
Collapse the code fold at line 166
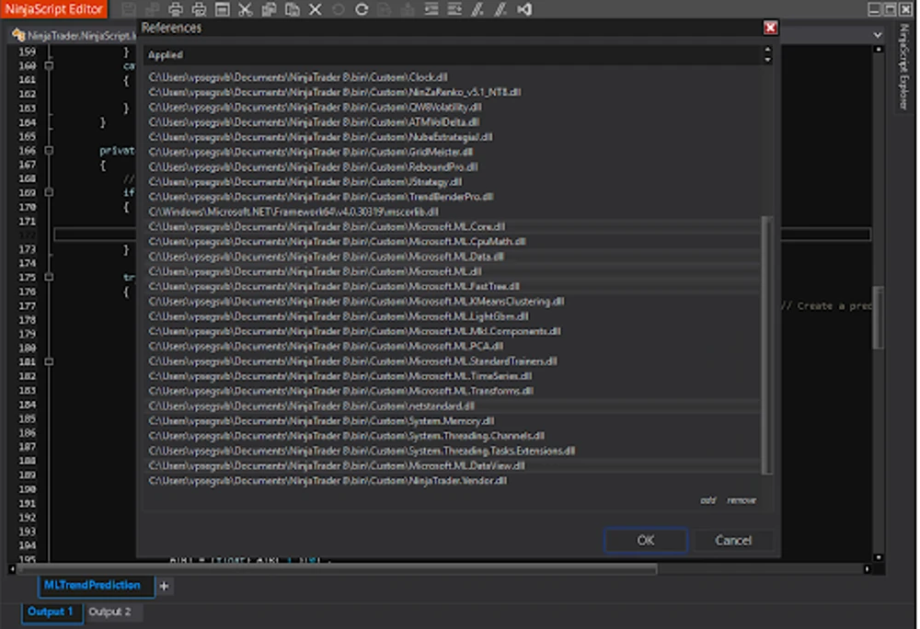click(x=50, y=151)
